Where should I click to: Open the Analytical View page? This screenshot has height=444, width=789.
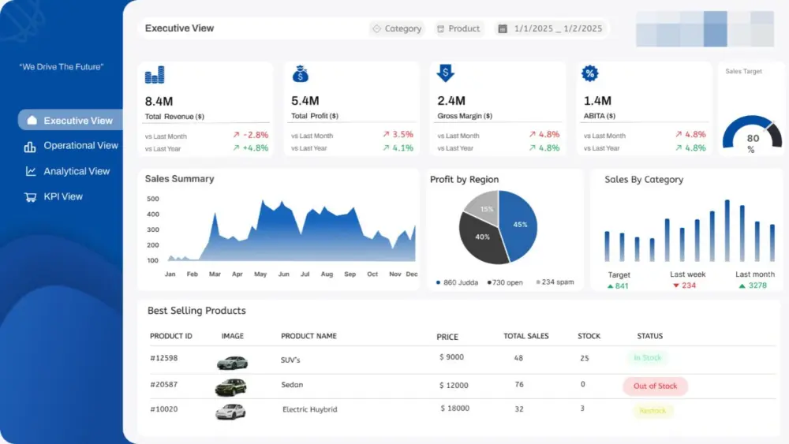point(77,171)
